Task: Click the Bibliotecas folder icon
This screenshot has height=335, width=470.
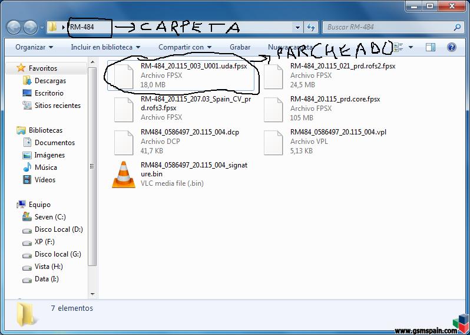Action: (21, 130)
